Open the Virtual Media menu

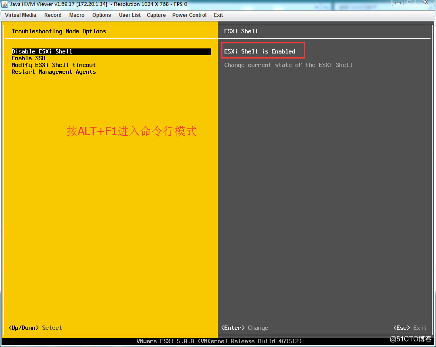21,15
